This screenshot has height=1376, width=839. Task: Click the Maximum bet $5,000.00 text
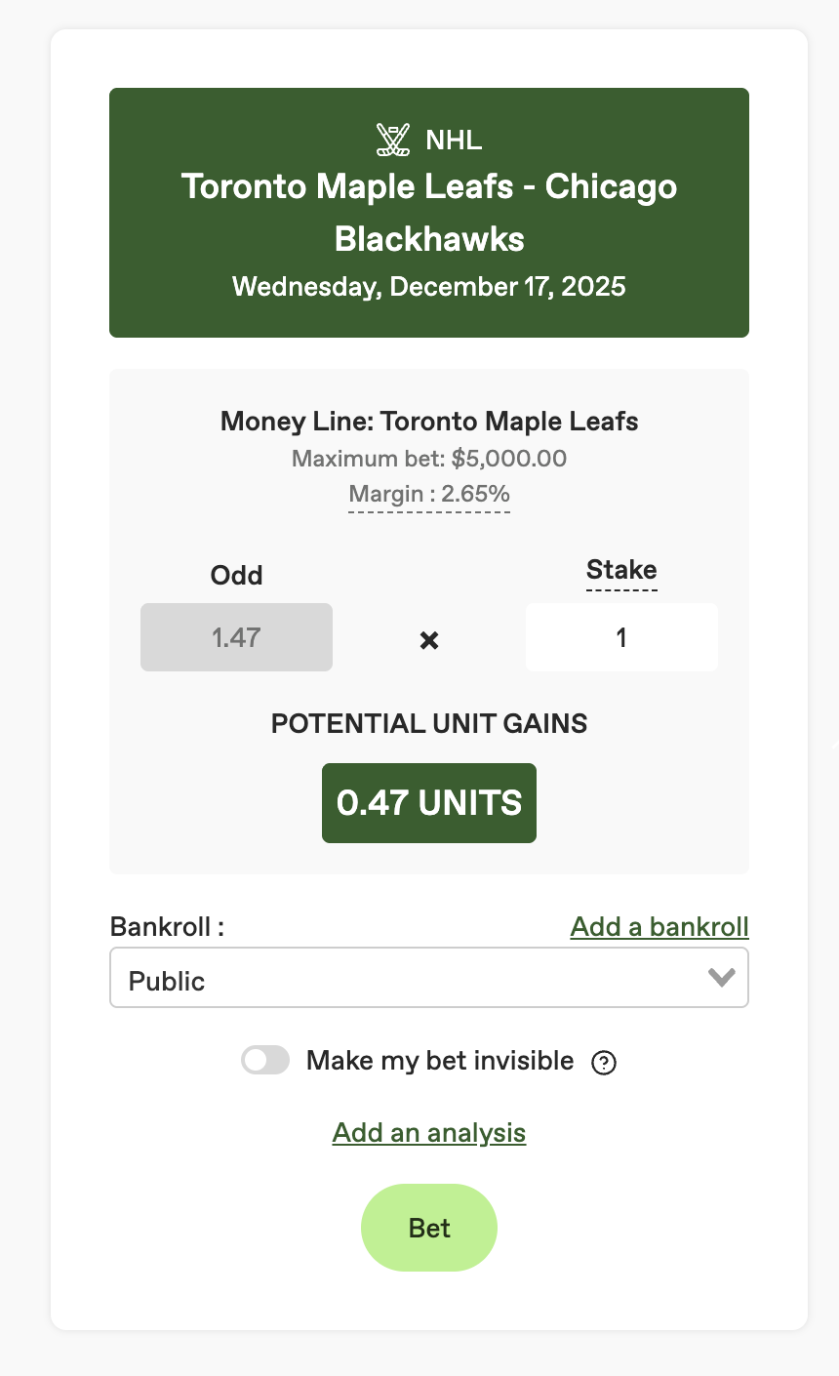coord(429,459)
